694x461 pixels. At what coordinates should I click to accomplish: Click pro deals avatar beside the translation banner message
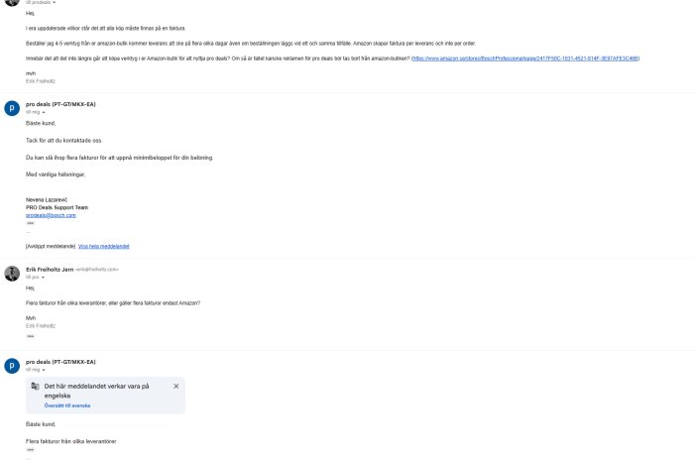pos(12,366)
